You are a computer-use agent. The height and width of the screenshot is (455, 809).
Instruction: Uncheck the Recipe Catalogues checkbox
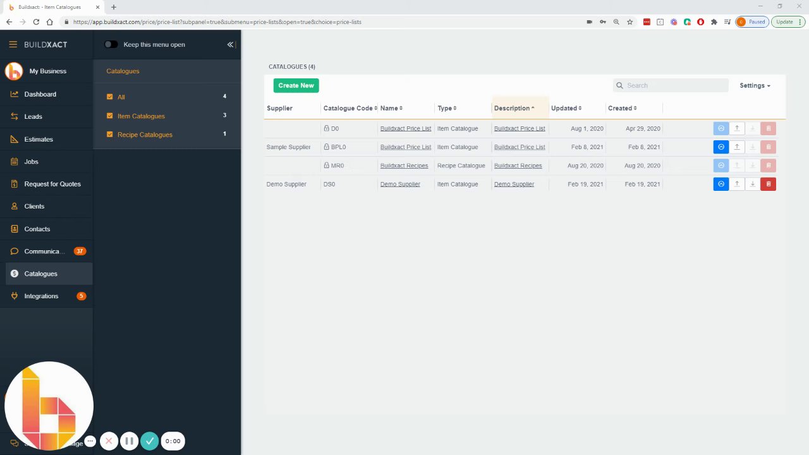pos(110,134)
